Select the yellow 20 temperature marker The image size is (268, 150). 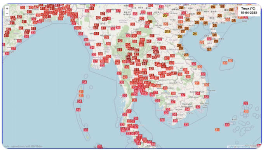[x=165, y=16]
